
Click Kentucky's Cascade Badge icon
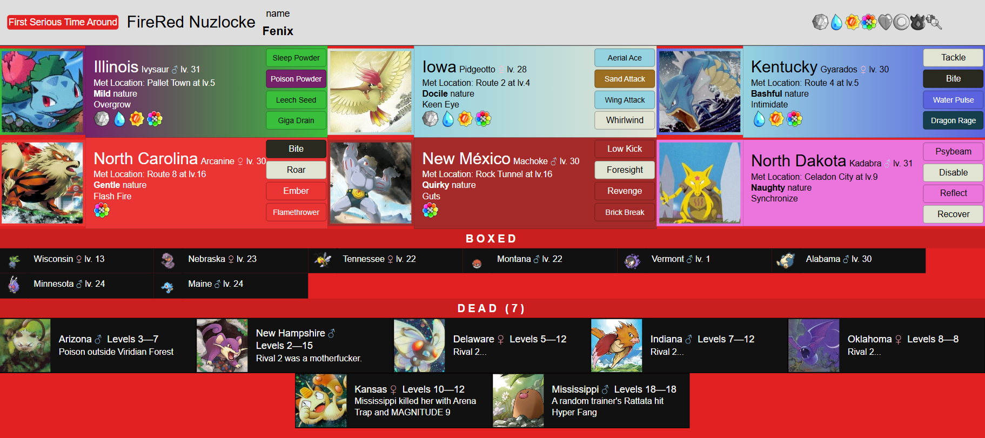pos(759,119)
